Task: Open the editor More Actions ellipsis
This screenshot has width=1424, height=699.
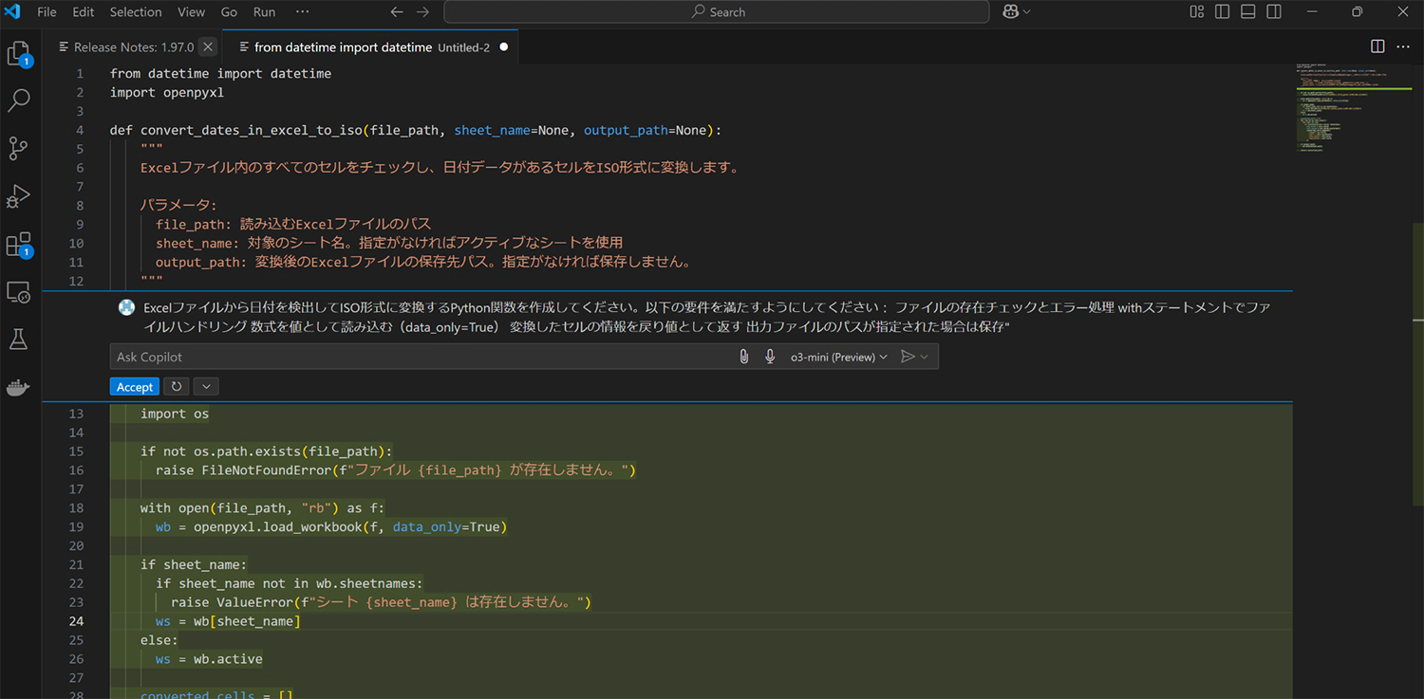Action: (1403, 46)
